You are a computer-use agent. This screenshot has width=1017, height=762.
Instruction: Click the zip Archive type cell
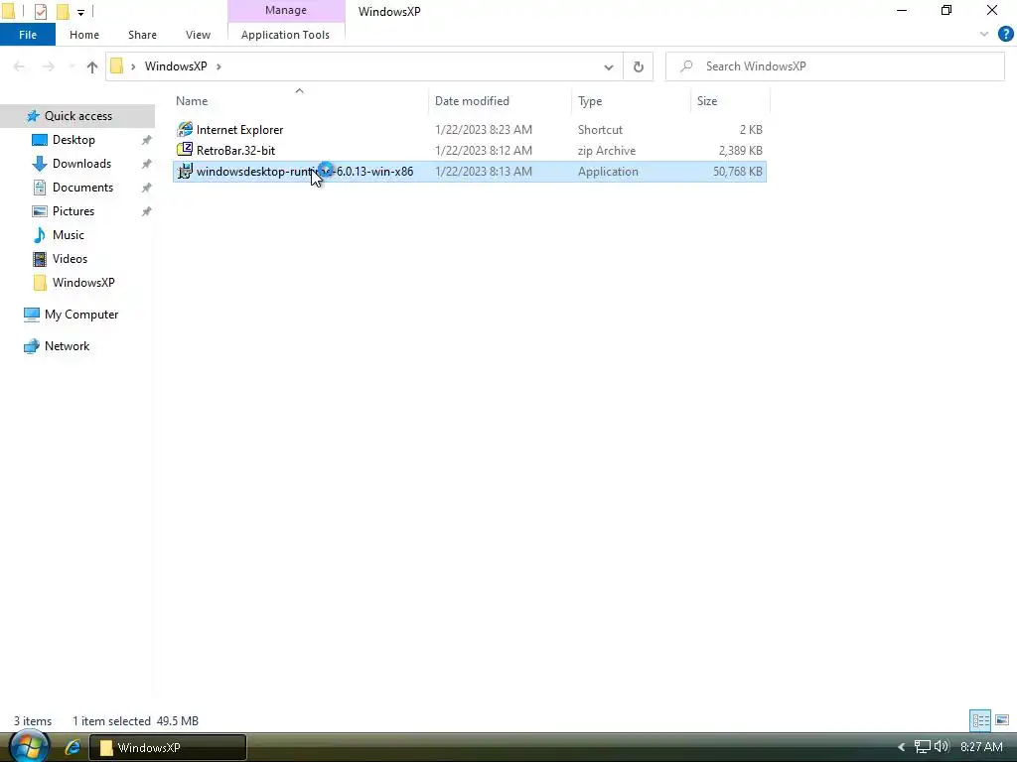607,151
